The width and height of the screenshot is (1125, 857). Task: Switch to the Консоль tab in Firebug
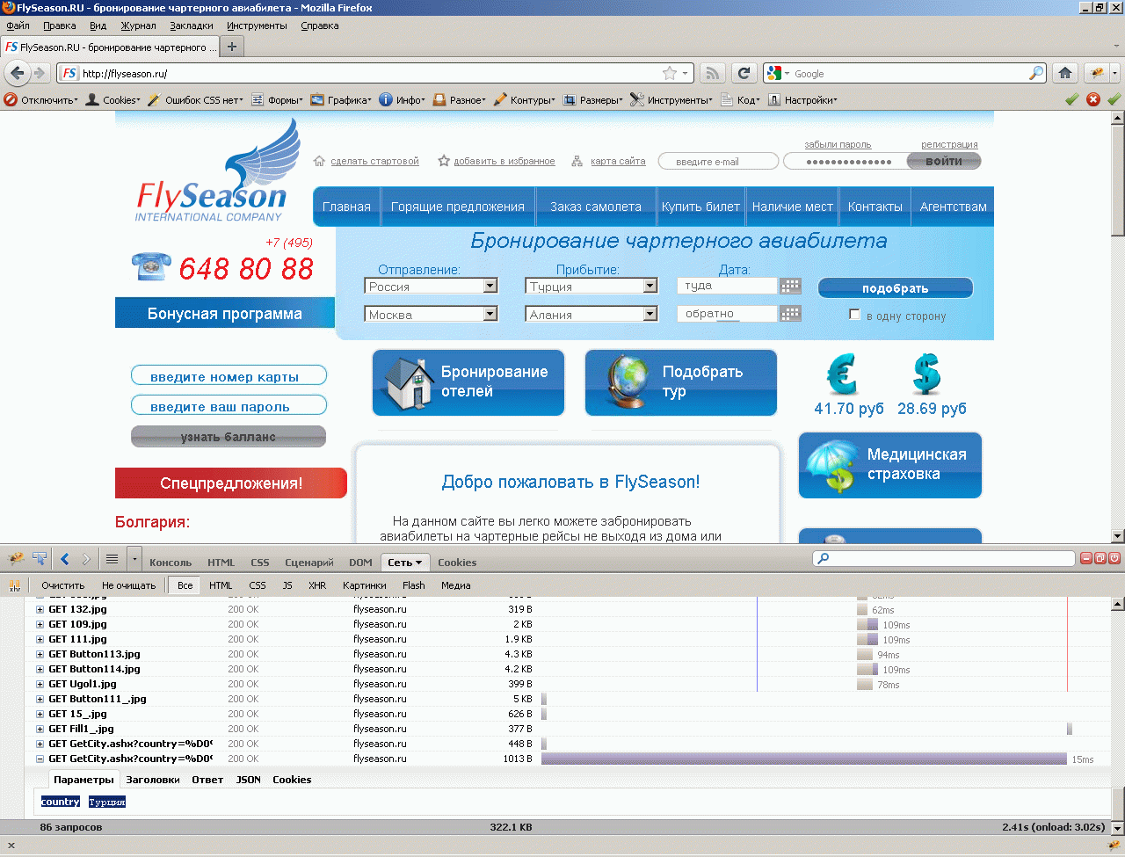pos(171,563)
